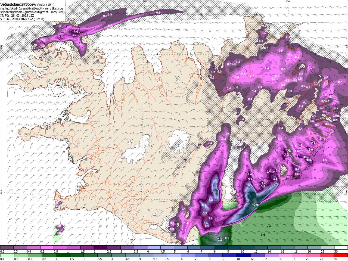Click the dark teal swatch between 8 and 9 in top row
This screenshot has width=348, height=261.
(220, 248)
